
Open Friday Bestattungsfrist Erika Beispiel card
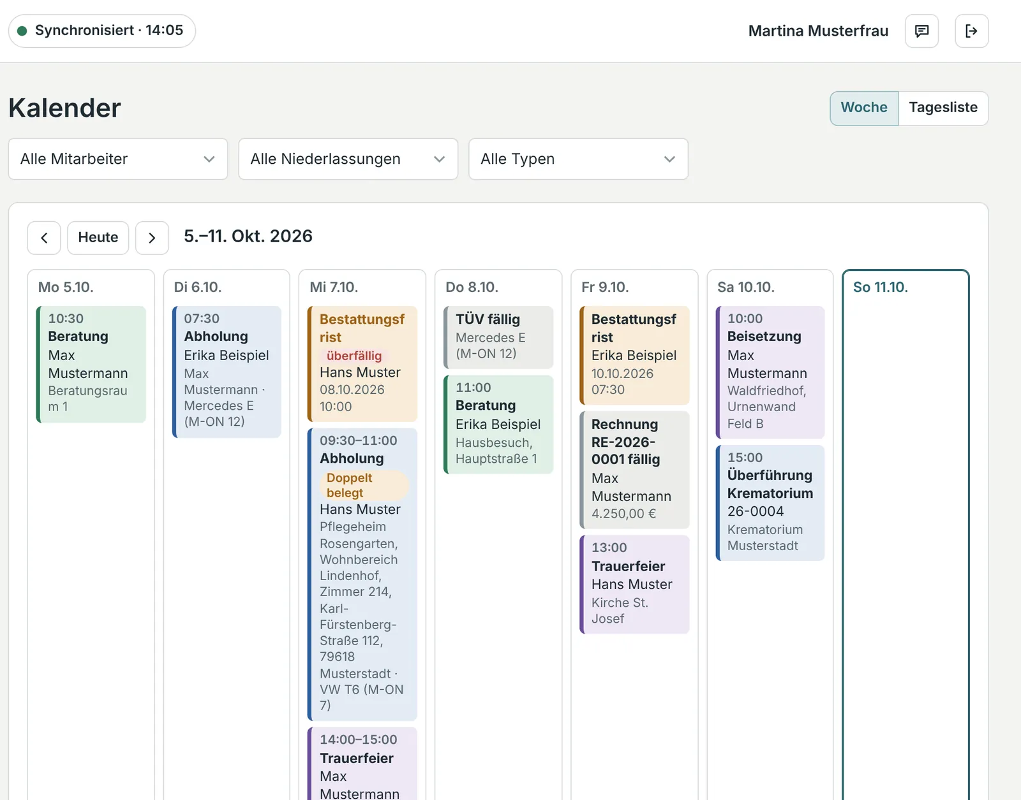pyautogui.click(x=634, y=355)
